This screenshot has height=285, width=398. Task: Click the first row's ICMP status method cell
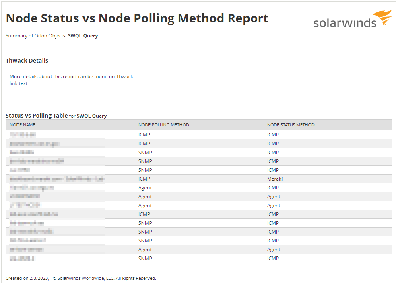pos(273,135)
